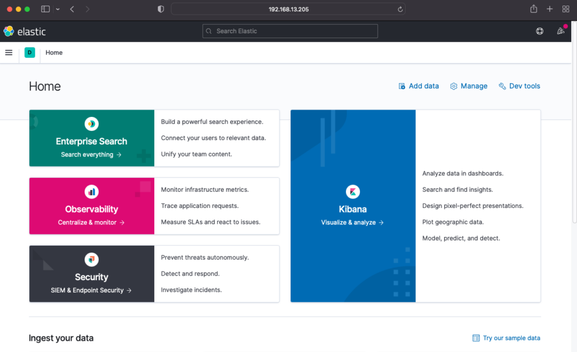The width and height of the screenshot is (577, 352).
Task: Click the search magnifier icon
Action: click(208, 31)
